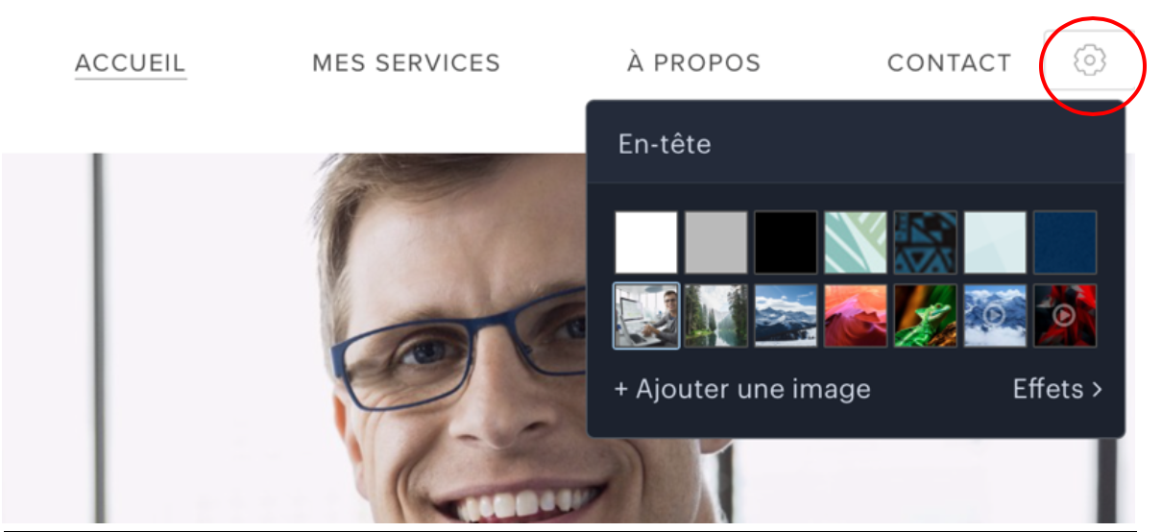Choose the green frog image thumbnail
This screenshot has width=1162, height=532.
pyautogui.click(x=926, y=315)
